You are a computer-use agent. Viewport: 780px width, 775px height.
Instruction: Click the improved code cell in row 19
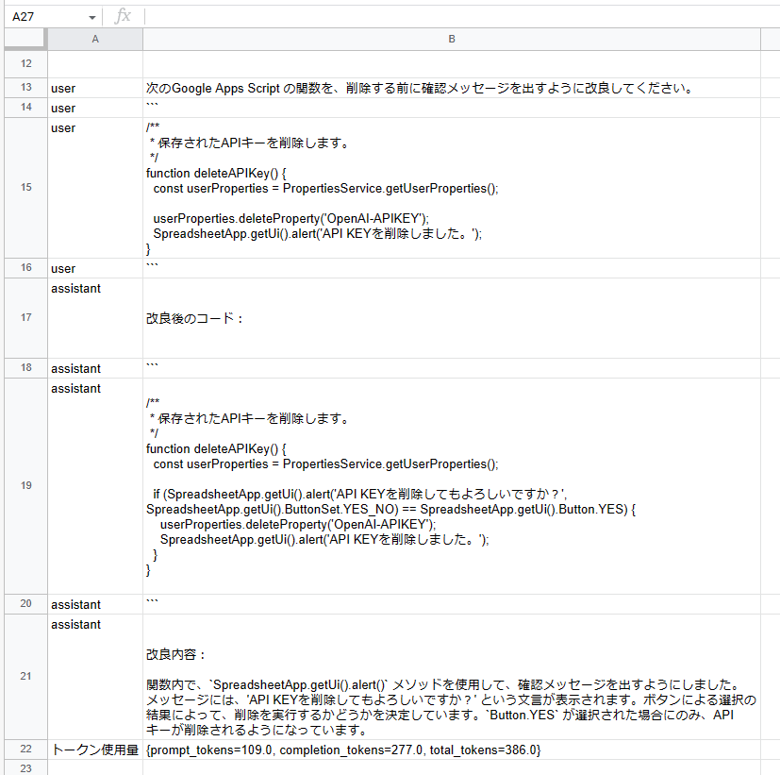452,485
